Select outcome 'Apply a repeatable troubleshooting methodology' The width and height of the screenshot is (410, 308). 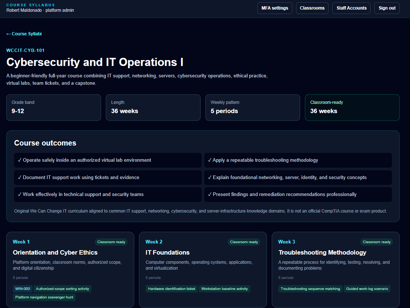coord(298,160)
